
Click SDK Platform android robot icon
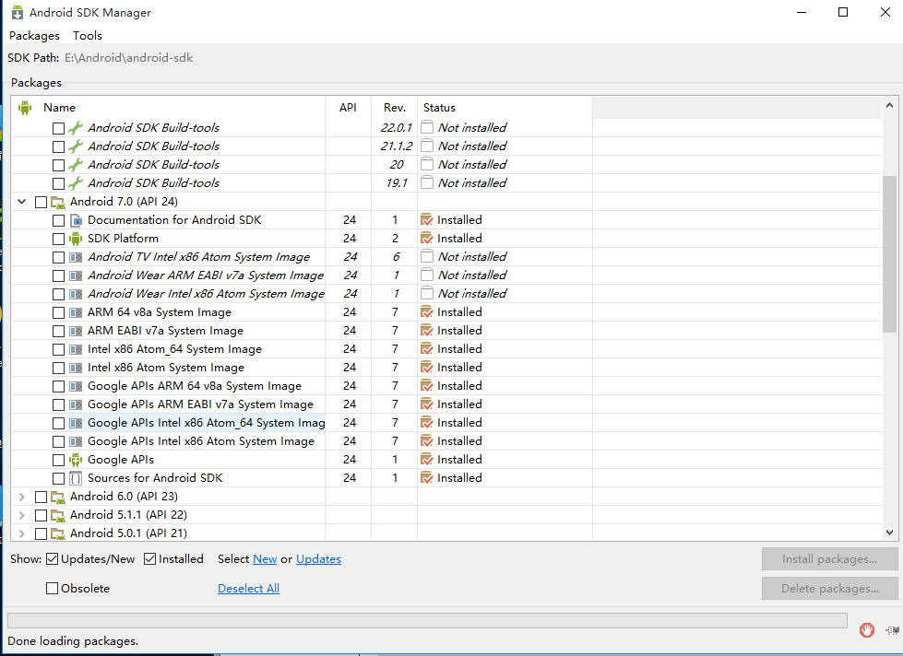[x=76, y=239]
